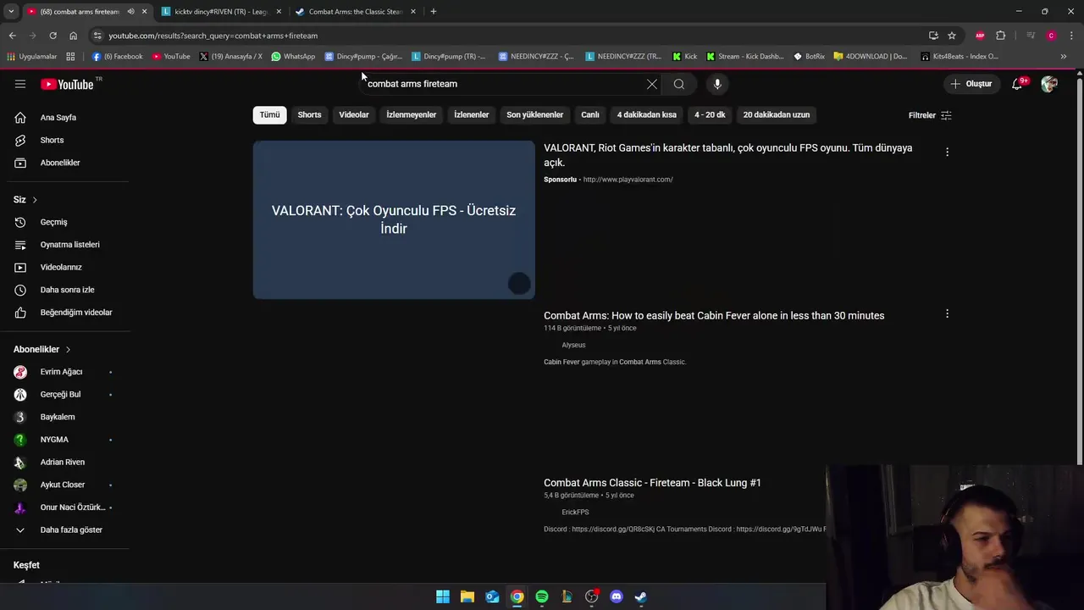Open File Explorer from the taskbar
This screenshot has width=1084, height=610.
(x=467, y=596)
